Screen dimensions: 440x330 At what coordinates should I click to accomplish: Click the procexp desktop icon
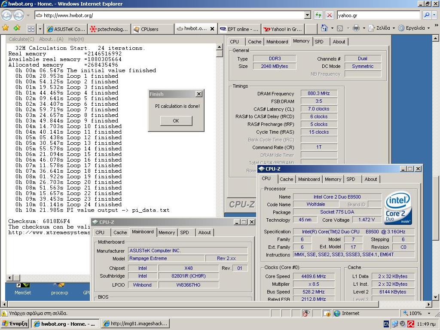59,289
